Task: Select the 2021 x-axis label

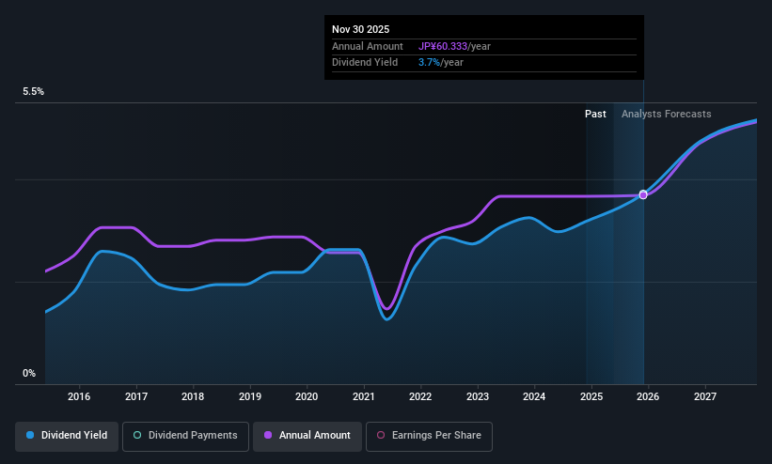Action: (x=363, y=396)
